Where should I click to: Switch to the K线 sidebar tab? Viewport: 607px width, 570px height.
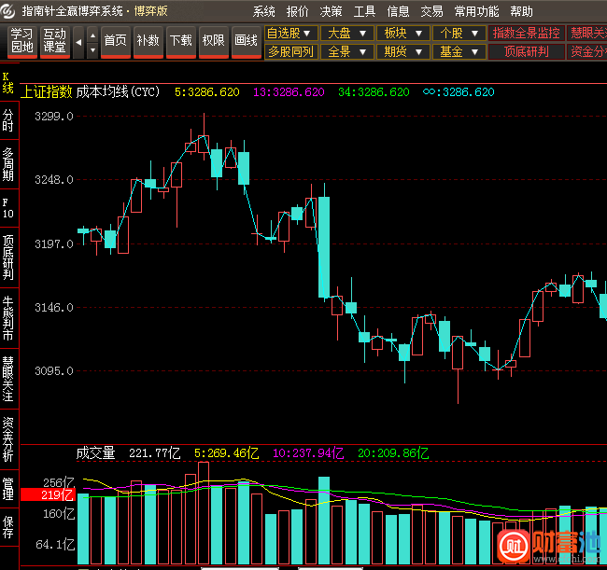(x=8, y=82)
